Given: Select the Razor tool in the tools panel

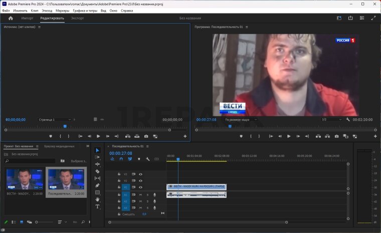Looking at the screenshot, I should click(97, 171).
